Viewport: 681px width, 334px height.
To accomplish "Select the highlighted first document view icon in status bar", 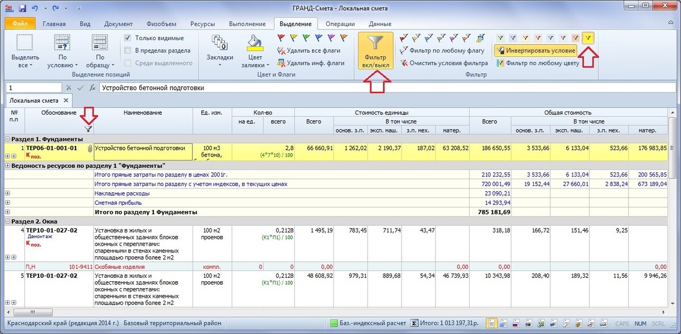I will (491, 323).
